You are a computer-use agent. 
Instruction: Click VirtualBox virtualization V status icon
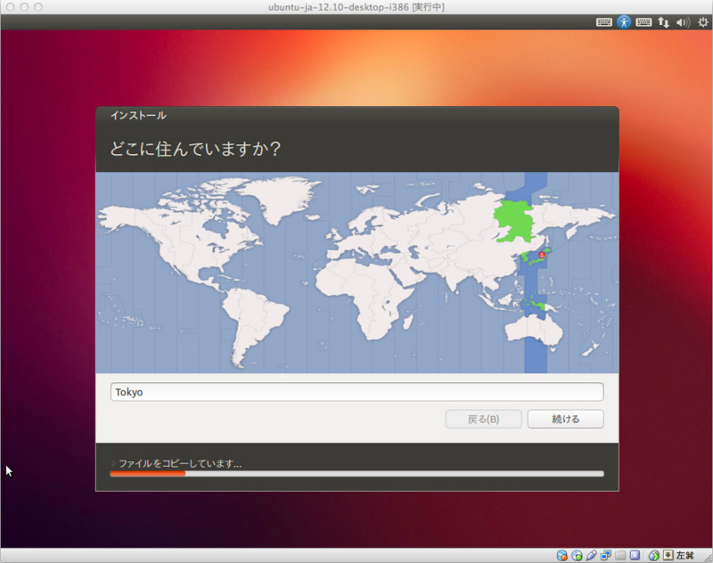coord(635,555)
